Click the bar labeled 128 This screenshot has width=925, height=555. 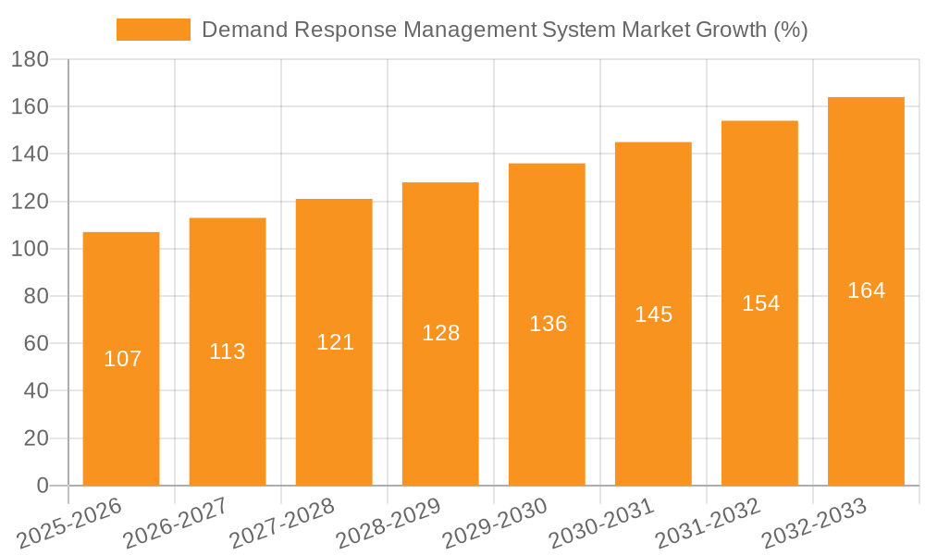[440, 333]
